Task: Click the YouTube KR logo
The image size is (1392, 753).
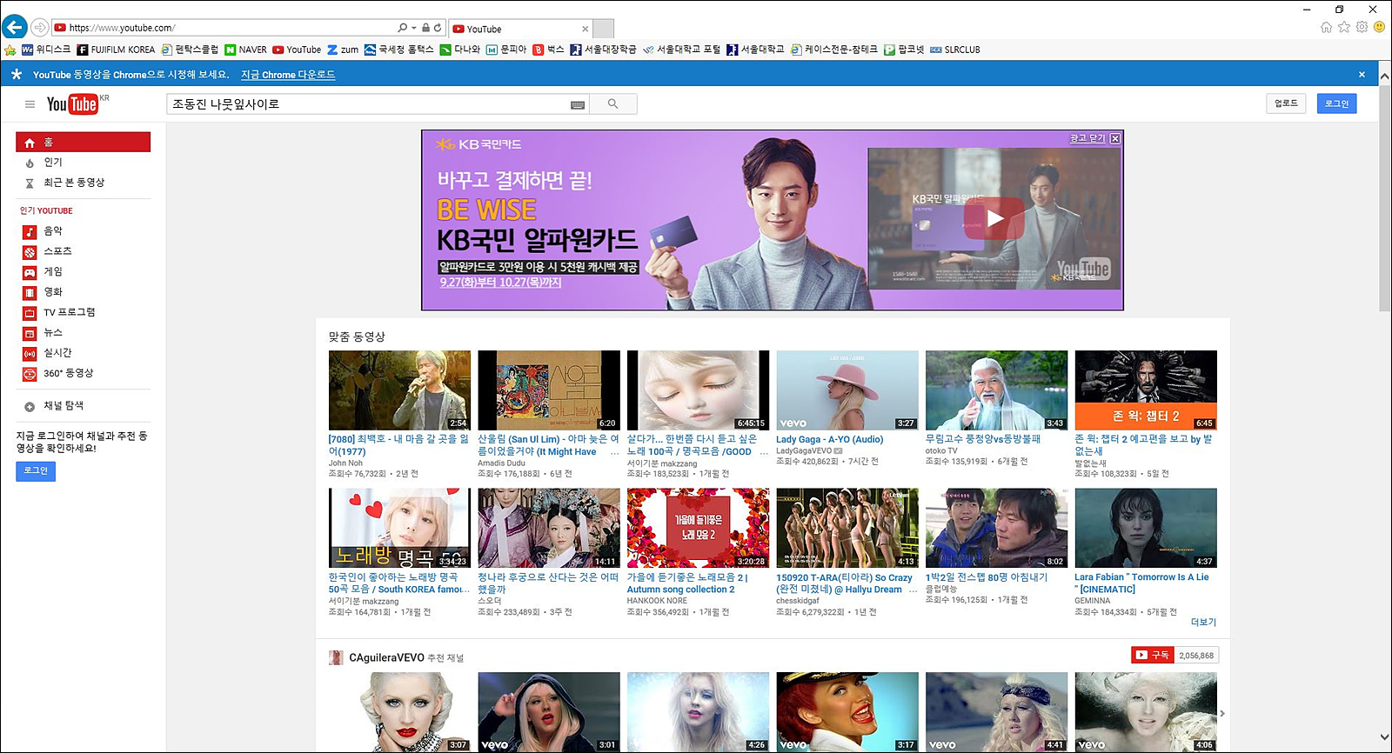Action: [x=77, y=104]
